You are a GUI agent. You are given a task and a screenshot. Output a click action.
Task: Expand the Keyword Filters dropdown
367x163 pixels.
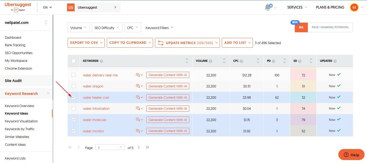[x=160, y=28]
